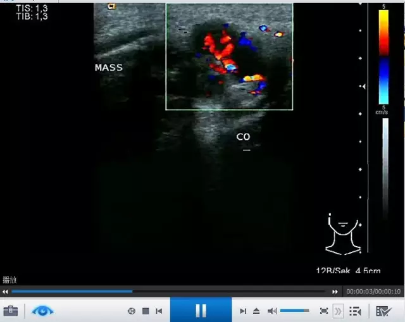This screenshot has height=322, width=405.
Task: Open the toolbox briefcase icon
Action: (x=11, y=311)
